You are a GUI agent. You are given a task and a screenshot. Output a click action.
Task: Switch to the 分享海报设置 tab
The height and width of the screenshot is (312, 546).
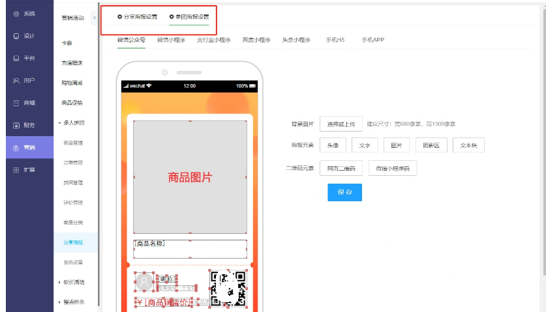(x=137, y=16)
